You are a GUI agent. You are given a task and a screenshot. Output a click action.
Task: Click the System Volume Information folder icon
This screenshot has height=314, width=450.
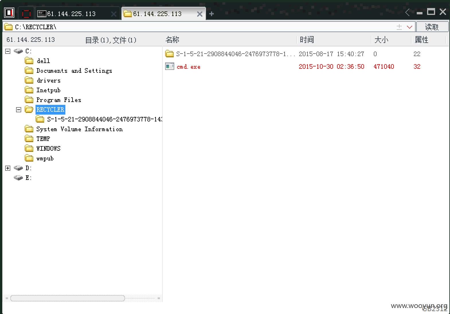[x=29, y=129]
